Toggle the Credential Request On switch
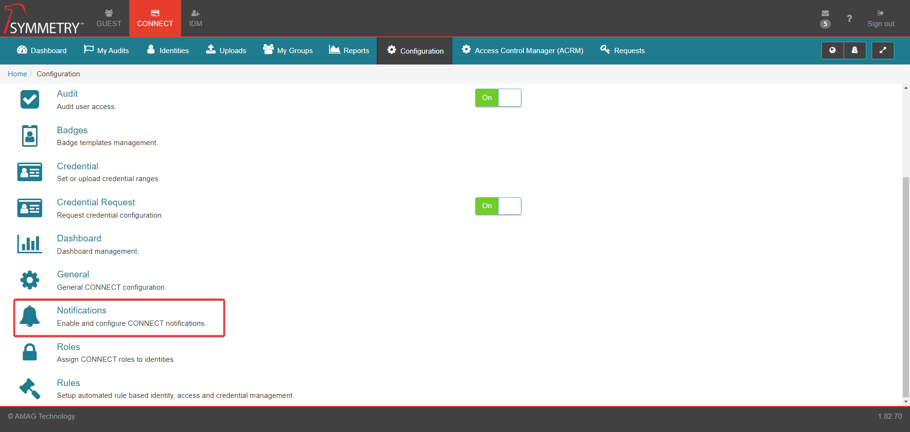 (x=498, y=206)
